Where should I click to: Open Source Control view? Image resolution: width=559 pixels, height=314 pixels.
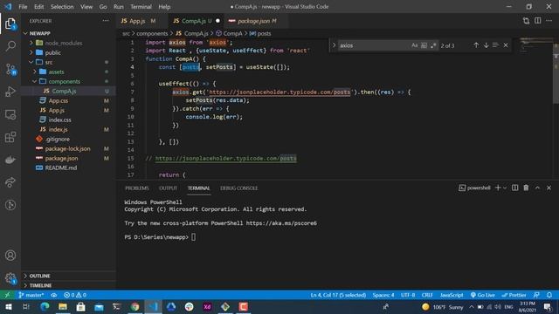click(10, 69)
